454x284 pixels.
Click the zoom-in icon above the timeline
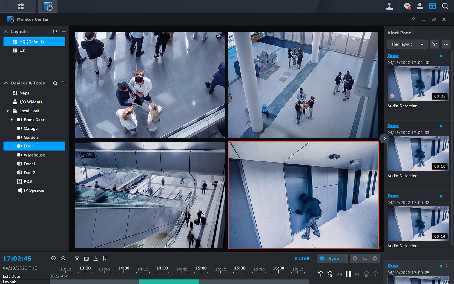(63, 258)
